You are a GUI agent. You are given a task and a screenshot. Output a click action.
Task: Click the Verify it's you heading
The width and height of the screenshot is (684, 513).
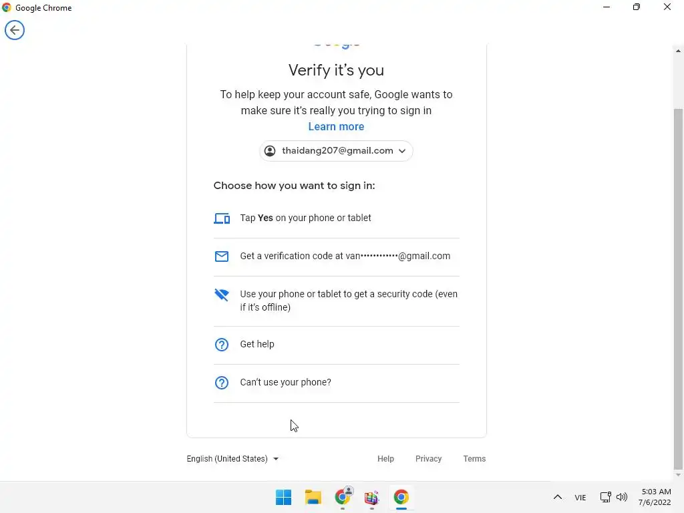[x=336, y=70]
